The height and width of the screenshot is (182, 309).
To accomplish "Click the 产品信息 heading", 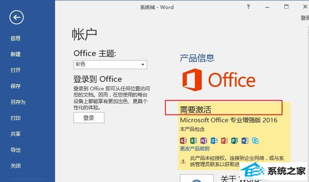I will click(197, 58).
